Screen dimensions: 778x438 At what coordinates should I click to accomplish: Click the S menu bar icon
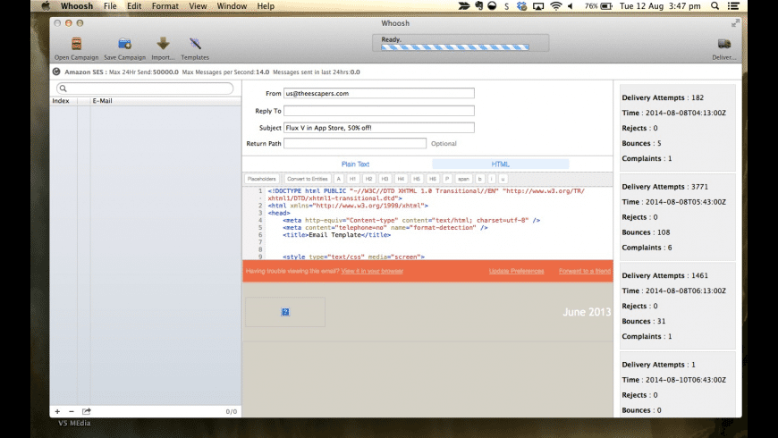(x=506, y=6)
